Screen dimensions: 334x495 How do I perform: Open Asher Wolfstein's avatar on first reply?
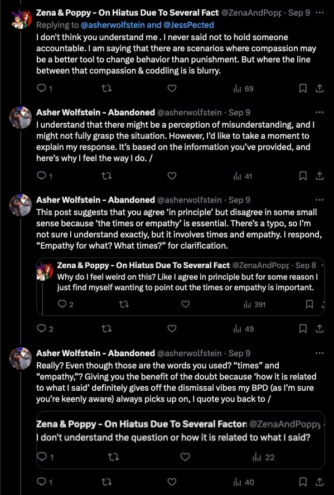[21, 118]
